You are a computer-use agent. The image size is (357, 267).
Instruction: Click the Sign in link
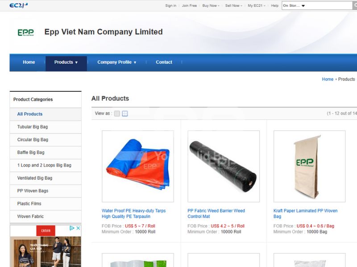pyautogui.click(x=171, y=5)
